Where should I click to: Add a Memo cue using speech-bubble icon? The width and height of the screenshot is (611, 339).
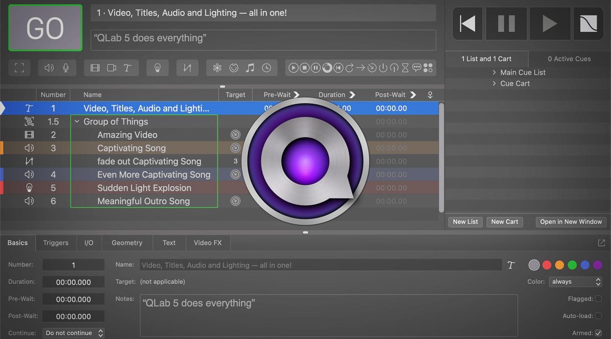417,68
